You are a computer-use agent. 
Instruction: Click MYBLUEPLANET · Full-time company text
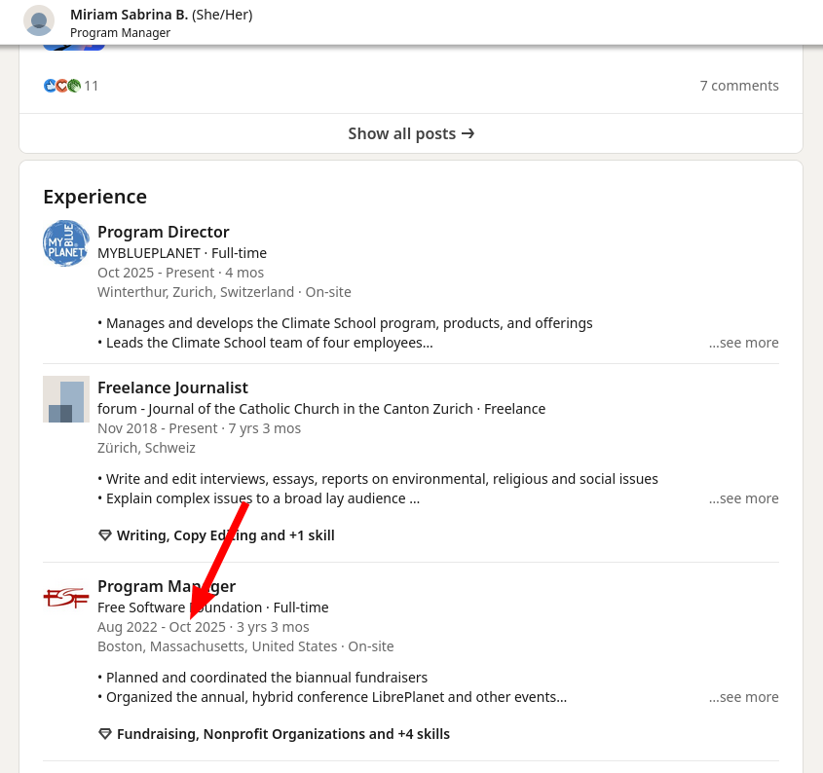pyautogui.click(x=182, y=253)
